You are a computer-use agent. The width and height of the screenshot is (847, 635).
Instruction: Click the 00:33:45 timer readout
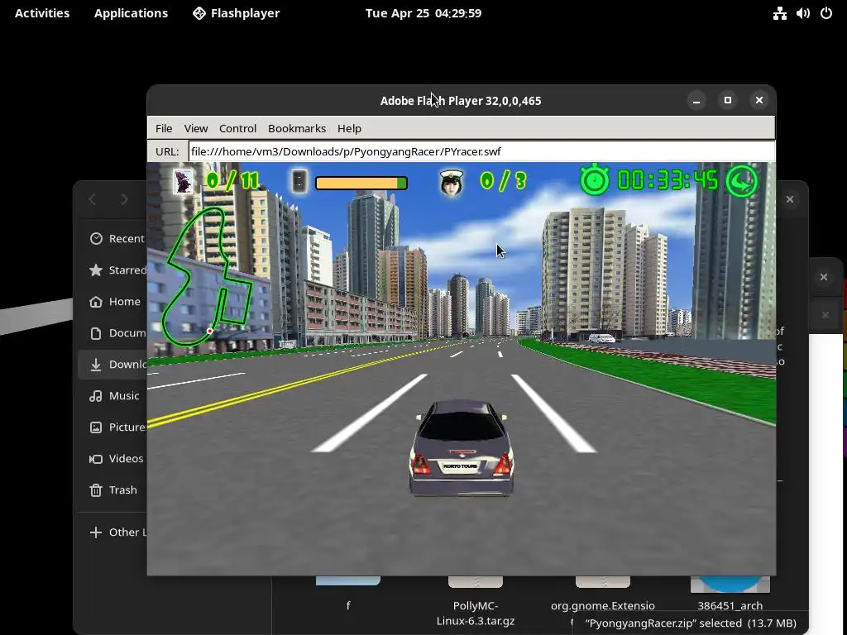[668, 180]
